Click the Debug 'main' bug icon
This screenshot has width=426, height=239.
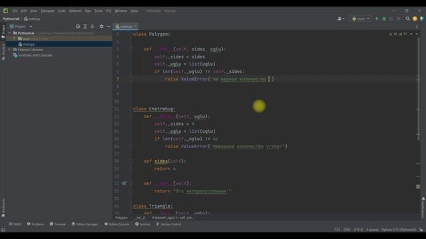pos(384,19)
